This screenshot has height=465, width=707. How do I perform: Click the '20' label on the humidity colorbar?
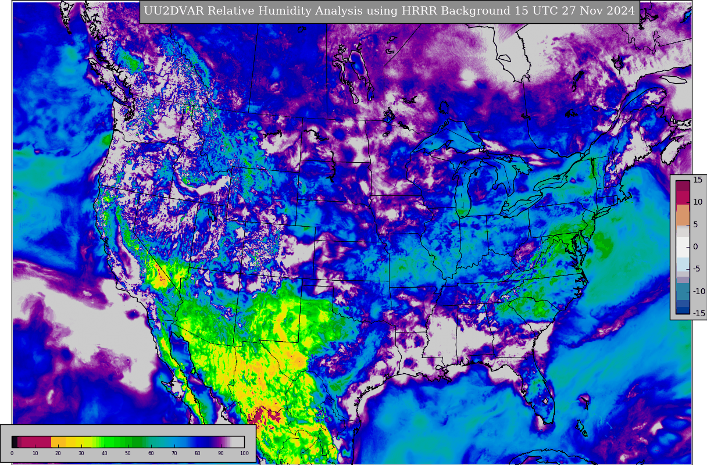[58, 453]
